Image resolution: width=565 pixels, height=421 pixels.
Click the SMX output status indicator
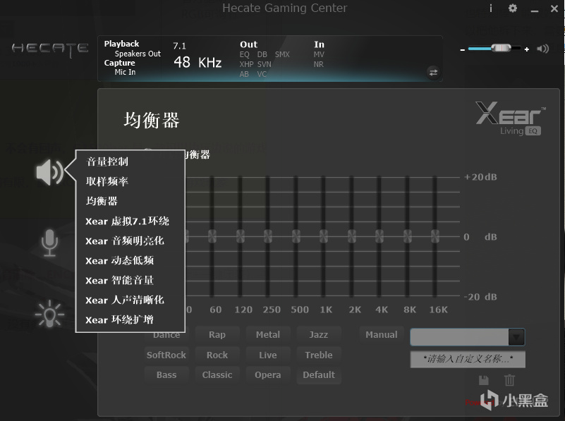(282, 55)
